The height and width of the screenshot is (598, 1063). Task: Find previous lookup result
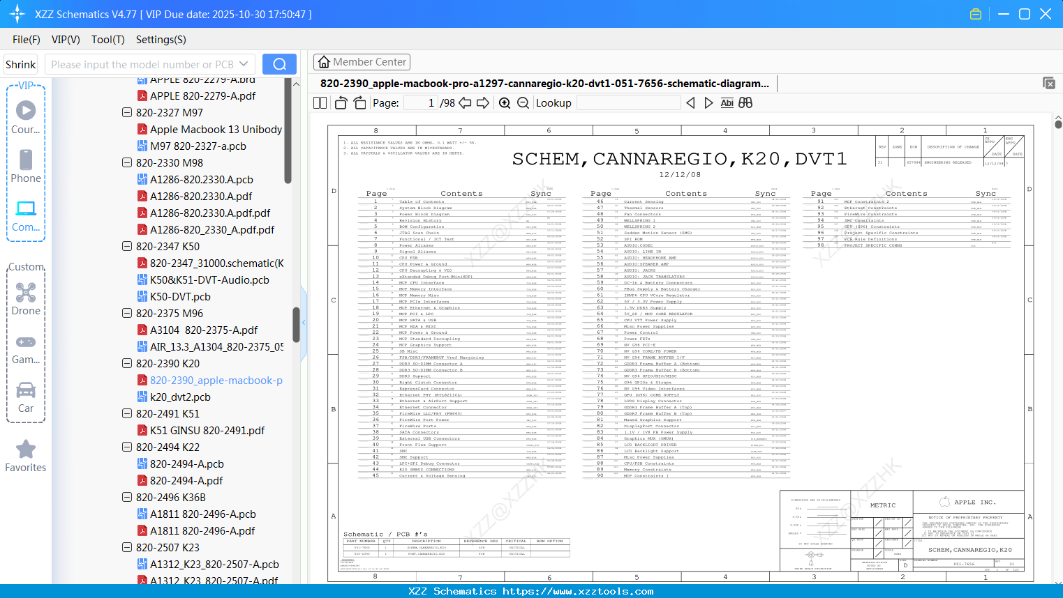[x=690, y=102]
